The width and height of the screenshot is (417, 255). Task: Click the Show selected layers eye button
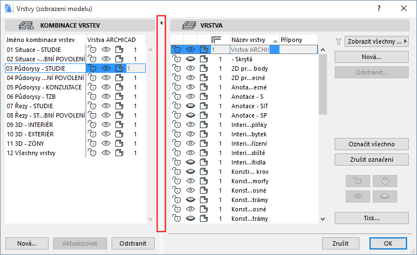point(358,196)
